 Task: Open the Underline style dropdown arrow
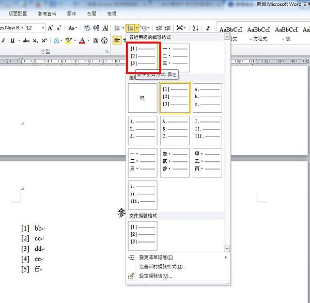coord(19,40)
